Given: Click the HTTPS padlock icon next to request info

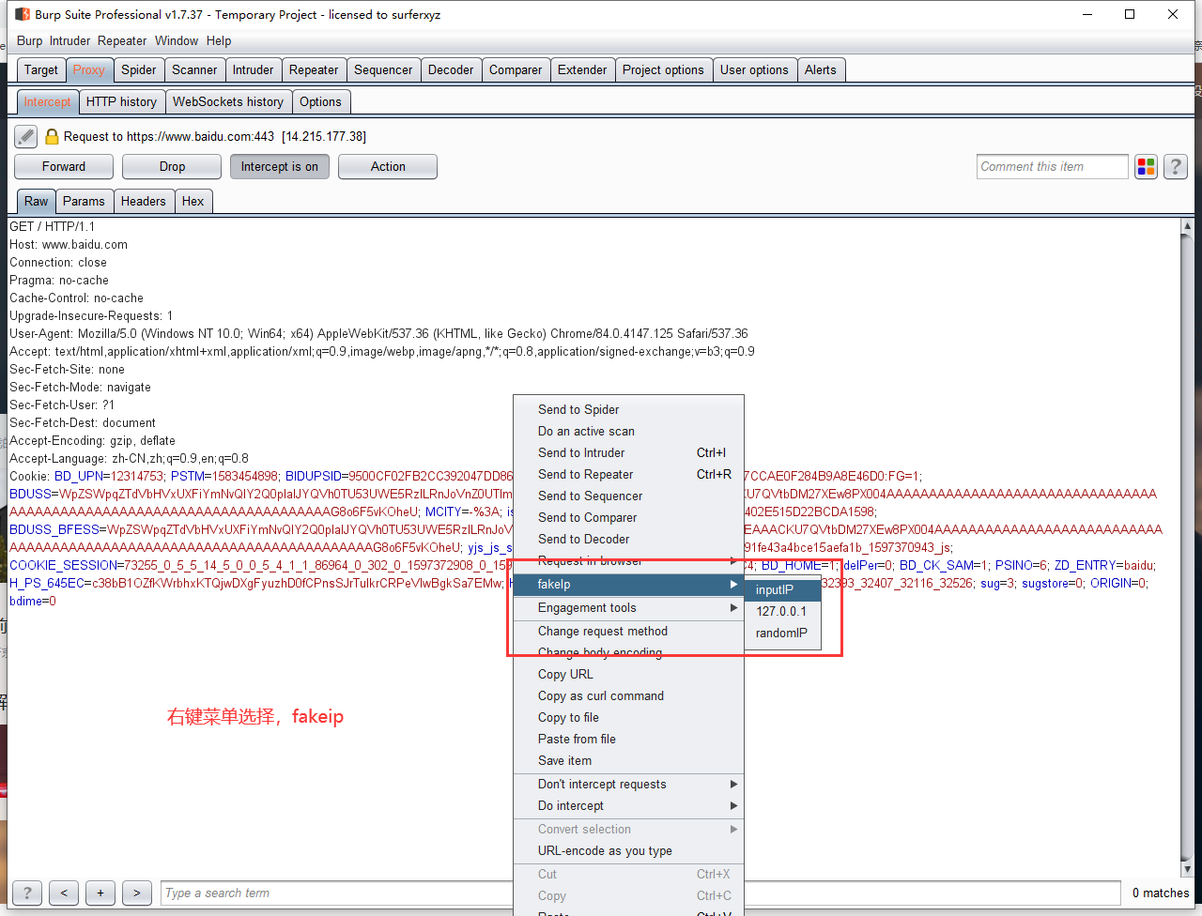Looking at the screenshot, I should click(x=52, y=136).
